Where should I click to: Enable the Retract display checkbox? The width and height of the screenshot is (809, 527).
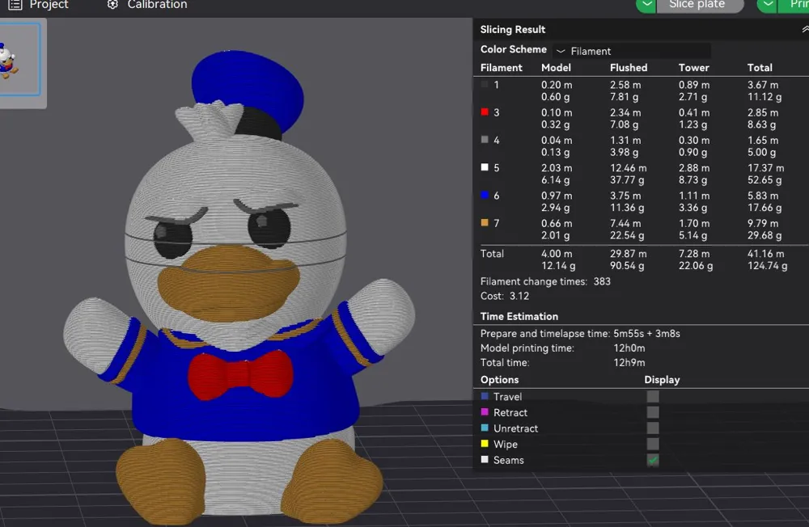(x=653, y=412)
